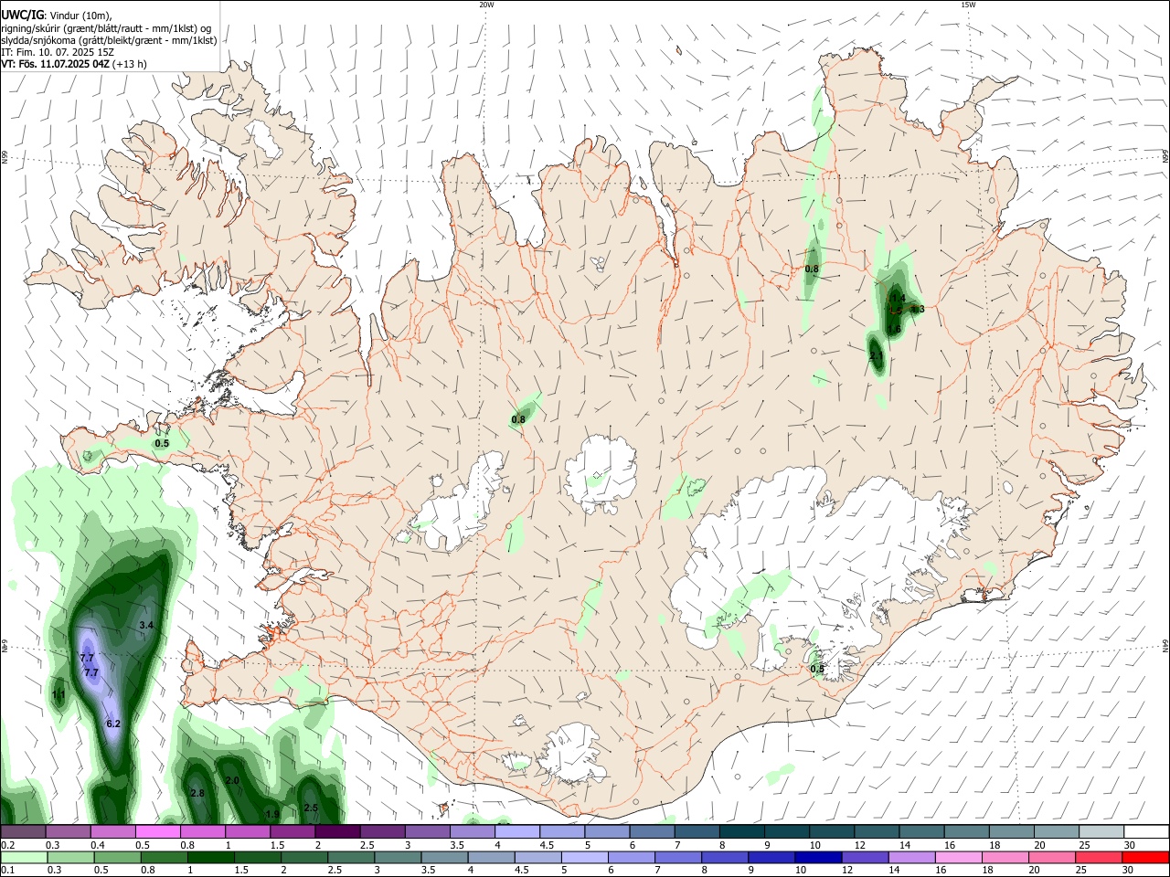Click the 0.1 label under the rain legend
Image resolution: width=1170 pixels, height=877 pixels.
[7, 870]
